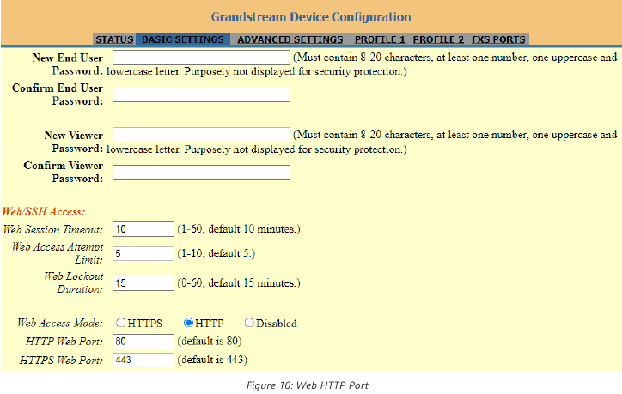Click the '(0-60, default 15 minutes.)' hint
Image resolution: width=622 pixels, height=394 pixels.
(239, 283)
